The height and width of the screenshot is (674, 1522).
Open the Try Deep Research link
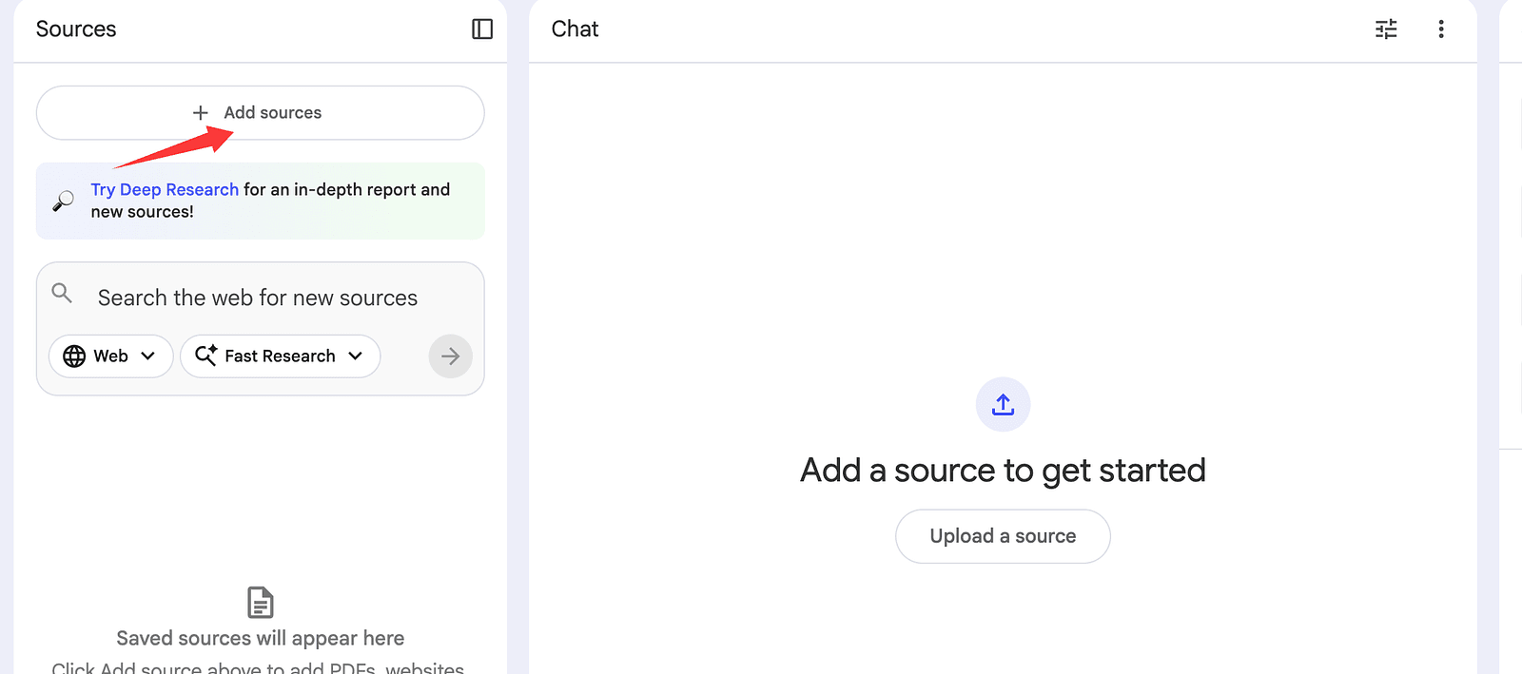click(165, 189)
